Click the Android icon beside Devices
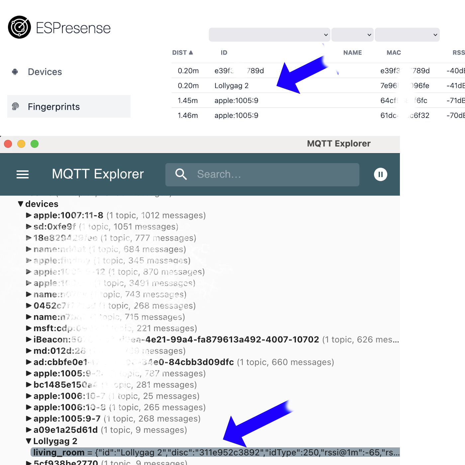Image resolution: width=465 pixels, height=465 pixels. point(15,72)
